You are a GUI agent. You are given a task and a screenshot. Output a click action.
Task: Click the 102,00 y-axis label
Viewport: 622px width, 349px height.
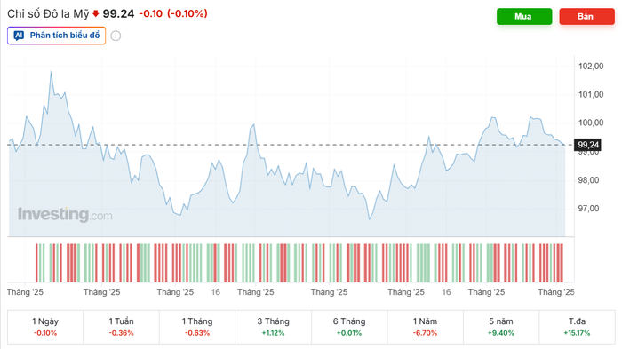pos(591,67)
